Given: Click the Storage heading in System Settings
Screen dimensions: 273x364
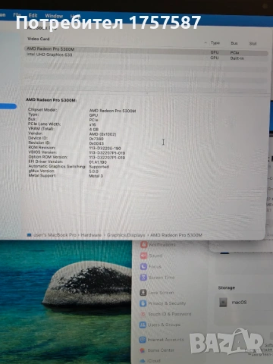Looking at the screenshot, I should click(x=227, y=287).
